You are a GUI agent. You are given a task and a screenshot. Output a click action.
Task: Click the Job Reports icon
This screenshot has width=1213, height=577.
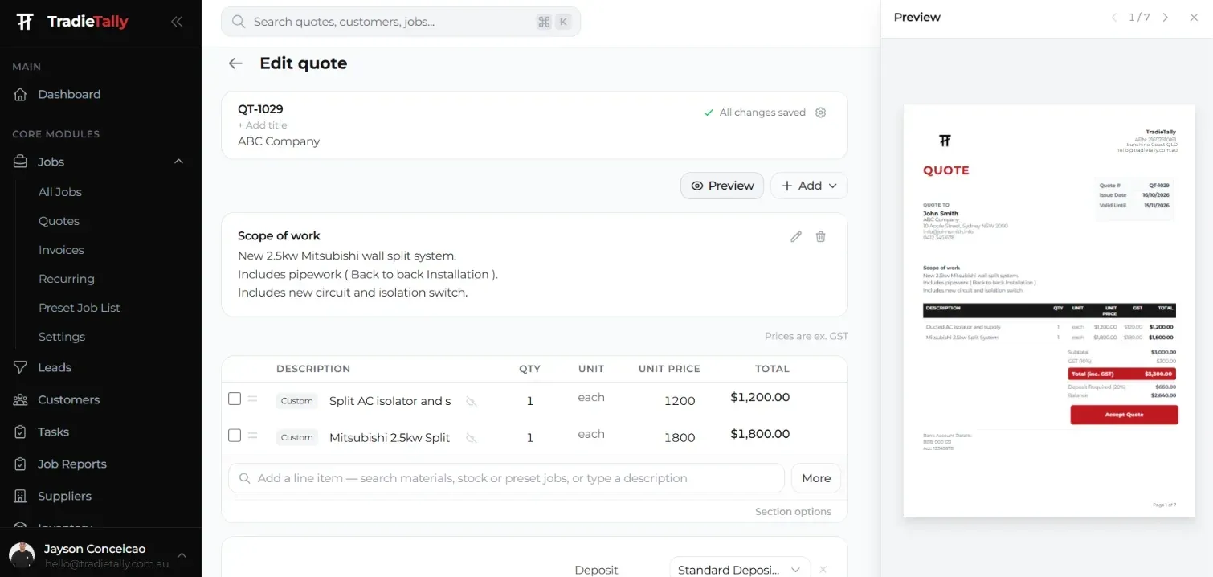pos(22,464)
